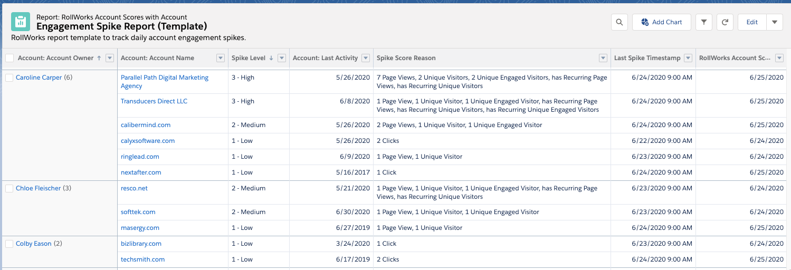Open ringlead.com account link

click(140, 157)
